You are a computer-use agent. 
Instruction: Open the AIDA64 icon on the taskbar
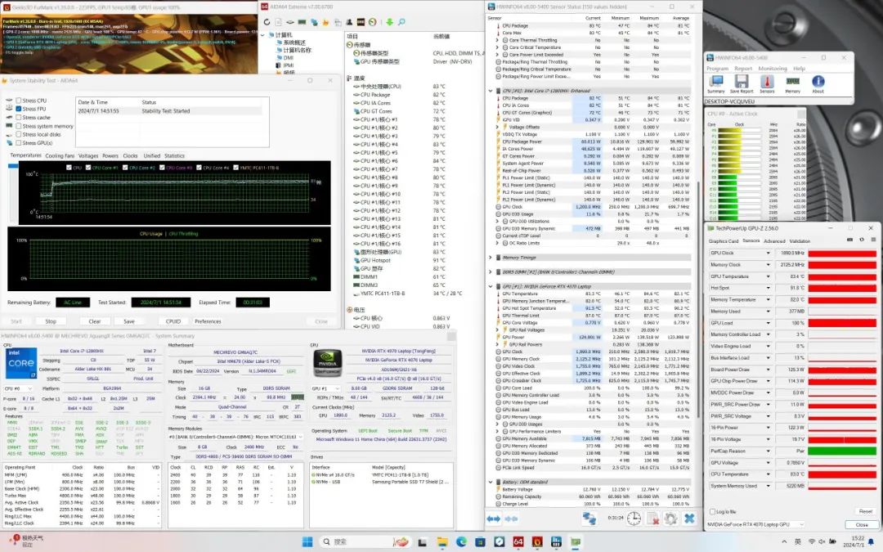(x=518, y=541)
